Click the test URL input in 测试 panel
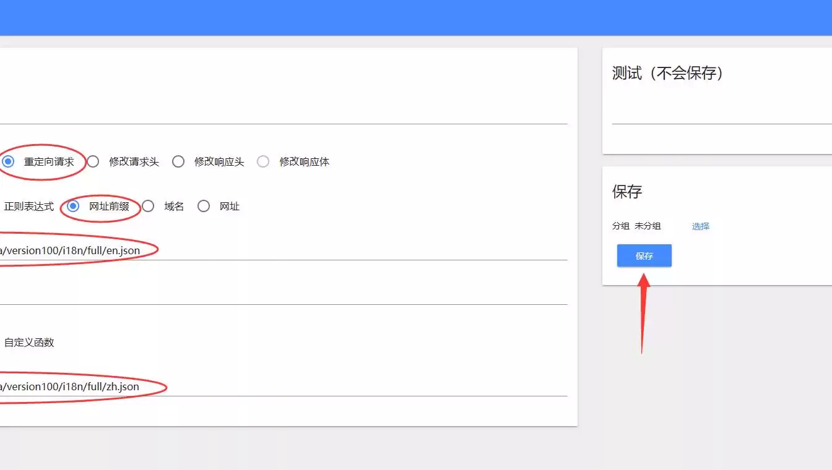 (x=718, y=114)
